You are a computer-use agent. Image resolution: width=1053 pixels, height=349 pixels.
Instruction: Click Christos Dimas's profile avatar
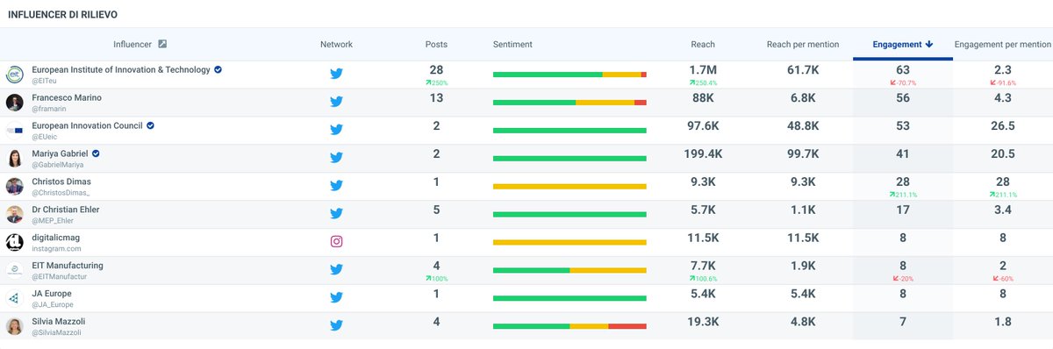click(x=14, y=186)
